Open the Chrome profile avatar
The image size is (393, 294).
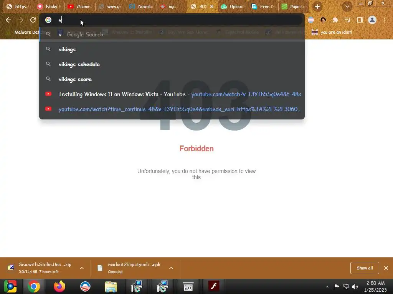[x=372, y=20]
